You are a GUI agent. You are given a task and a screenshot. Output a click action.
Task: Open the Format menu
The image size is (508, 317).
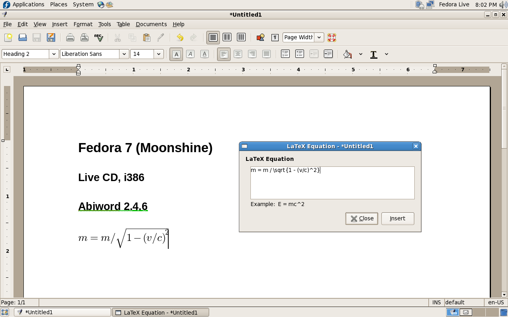pos(83,24)
